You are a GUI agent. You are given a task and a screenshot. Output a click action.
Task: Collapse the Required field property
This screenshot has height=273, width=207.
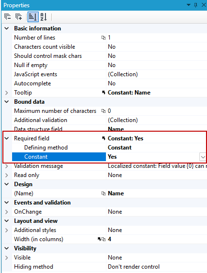pos(6,138)
